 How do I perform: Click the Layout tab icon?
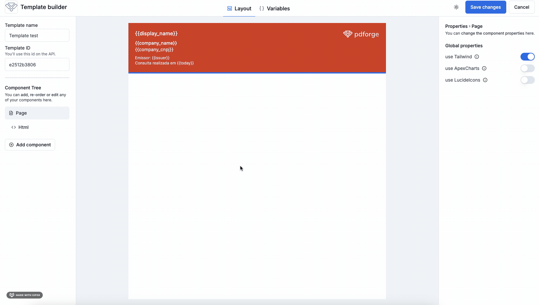[229, 9]
